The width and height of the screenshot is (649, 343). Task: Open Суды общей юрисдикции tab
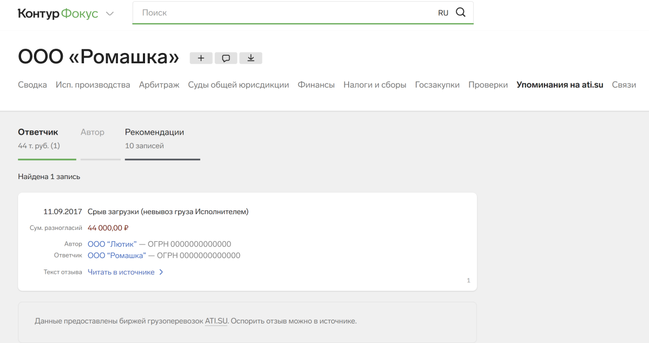(x=238, y=85)
